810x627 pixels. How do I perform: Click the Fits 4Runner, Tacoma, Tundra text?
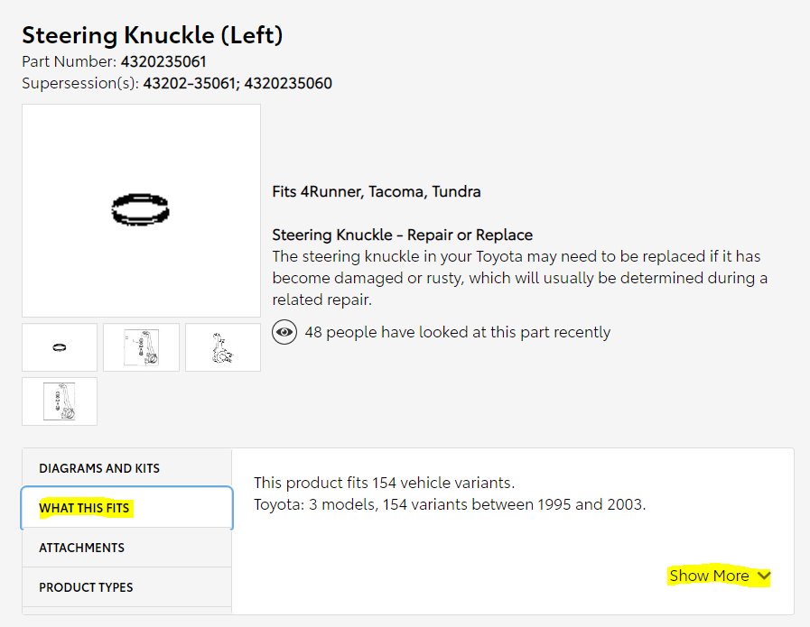377,191
